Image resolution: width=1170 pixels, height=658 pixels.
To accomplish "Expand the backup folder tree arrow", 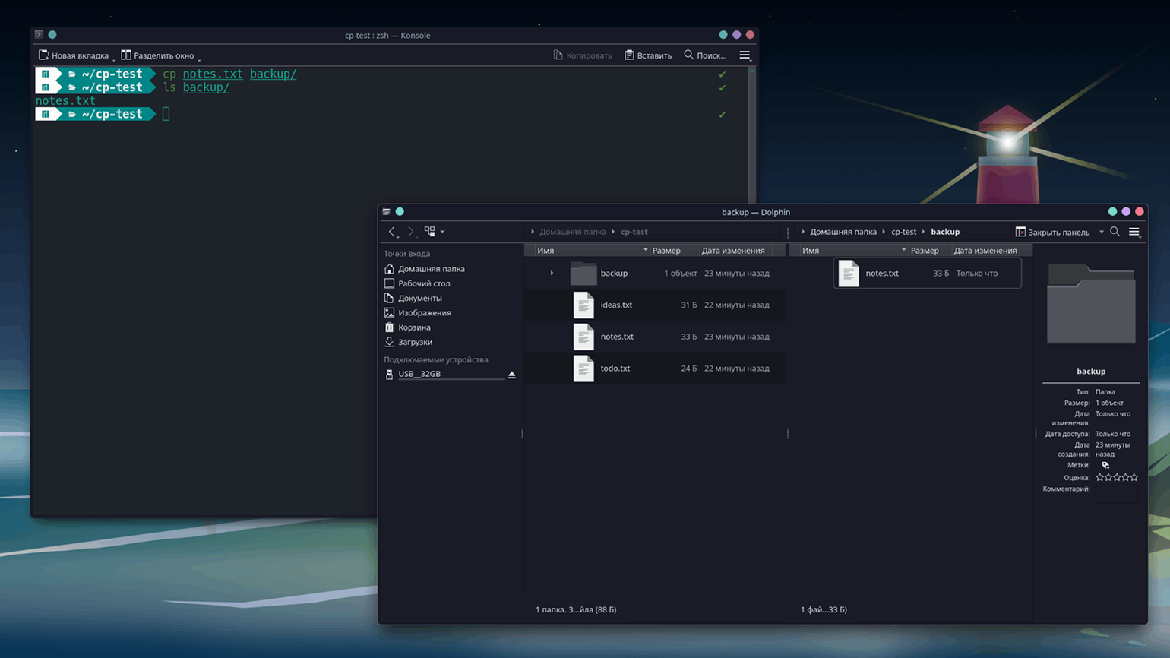I will (x=552, y=274).
